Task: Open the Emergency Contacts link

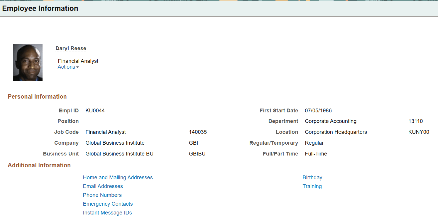Action: pyautogui.click(x=108, y=204)
